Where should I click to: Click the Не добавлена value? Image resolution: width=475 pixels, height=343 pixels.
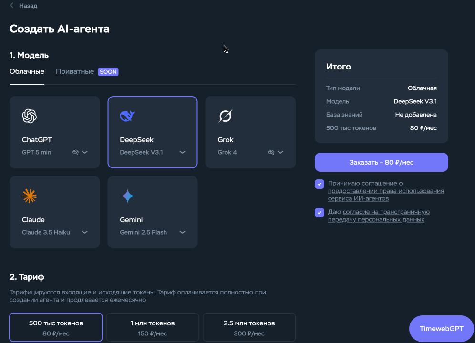click(x=416, y=115)
